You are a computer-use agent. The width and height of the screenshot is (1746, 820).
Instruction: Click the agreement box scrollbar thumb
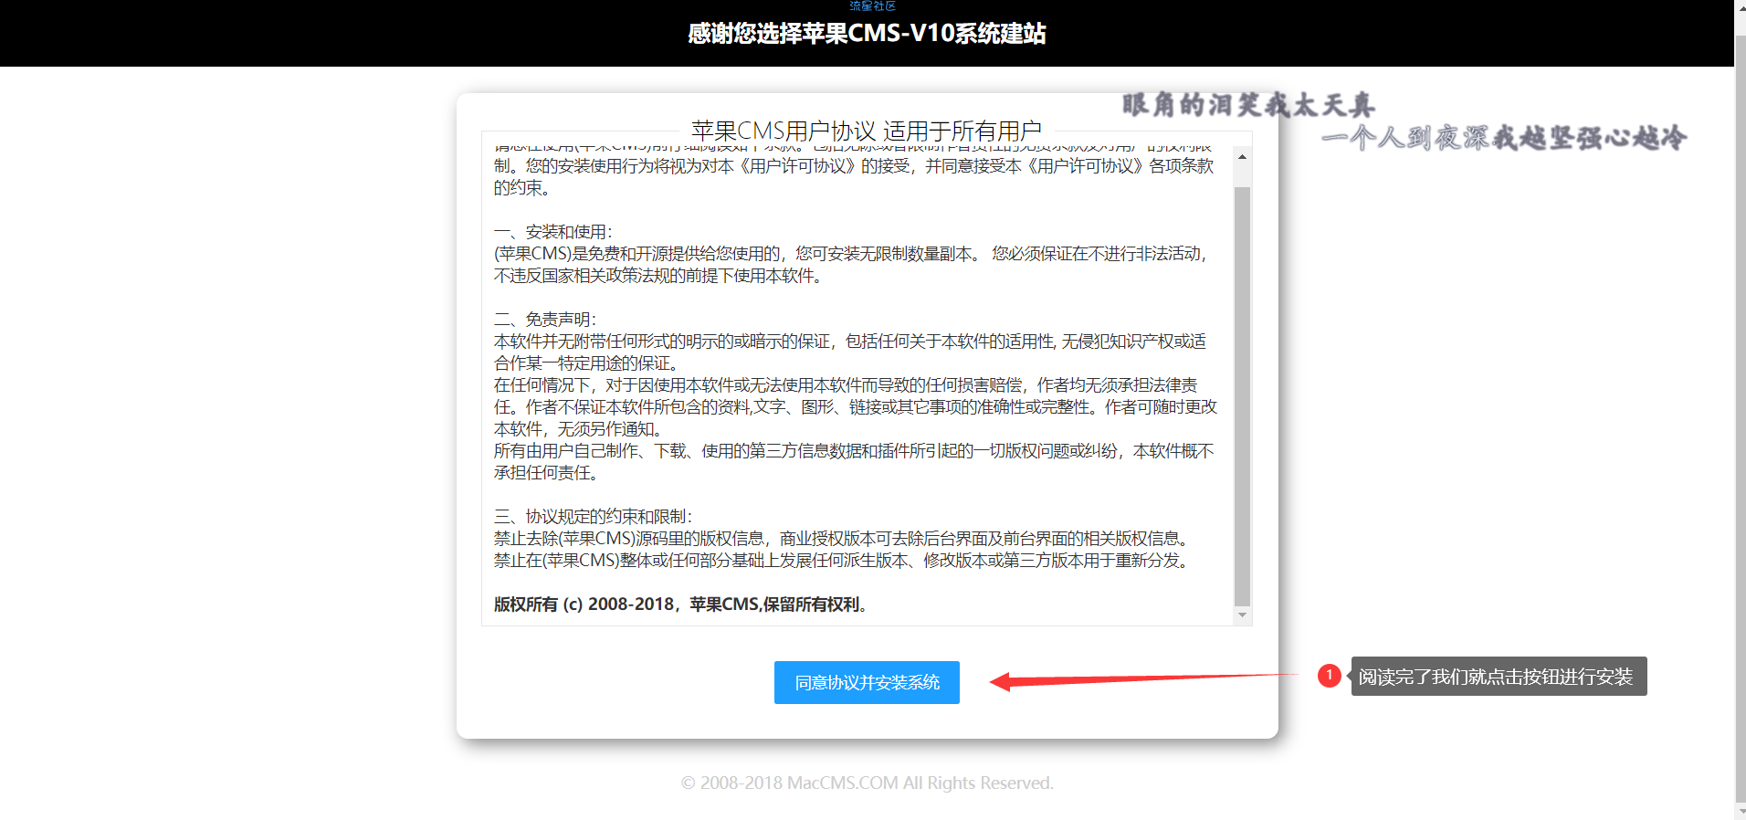(x=1242, y=396)
